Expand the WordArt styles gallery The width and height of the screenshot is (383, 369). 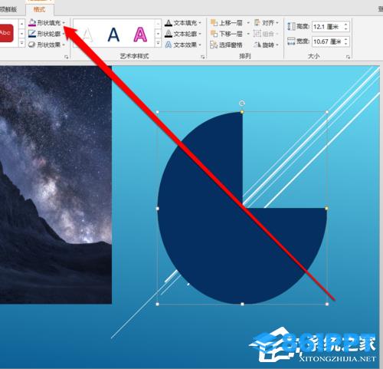point(158,43)
